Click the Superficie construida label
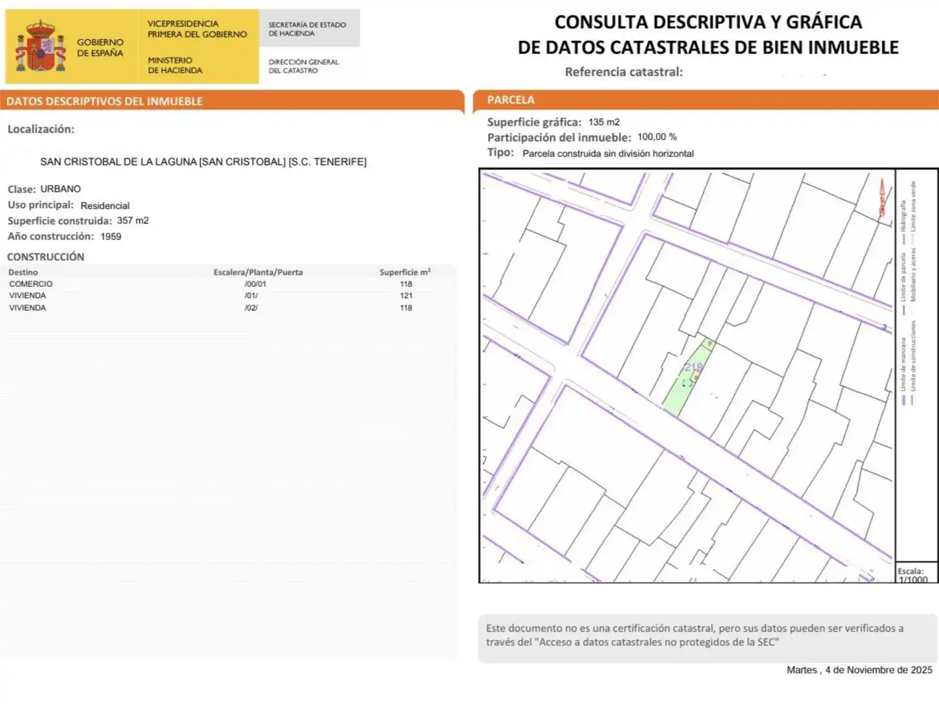The image size is (939, 704). pos(59,221)
